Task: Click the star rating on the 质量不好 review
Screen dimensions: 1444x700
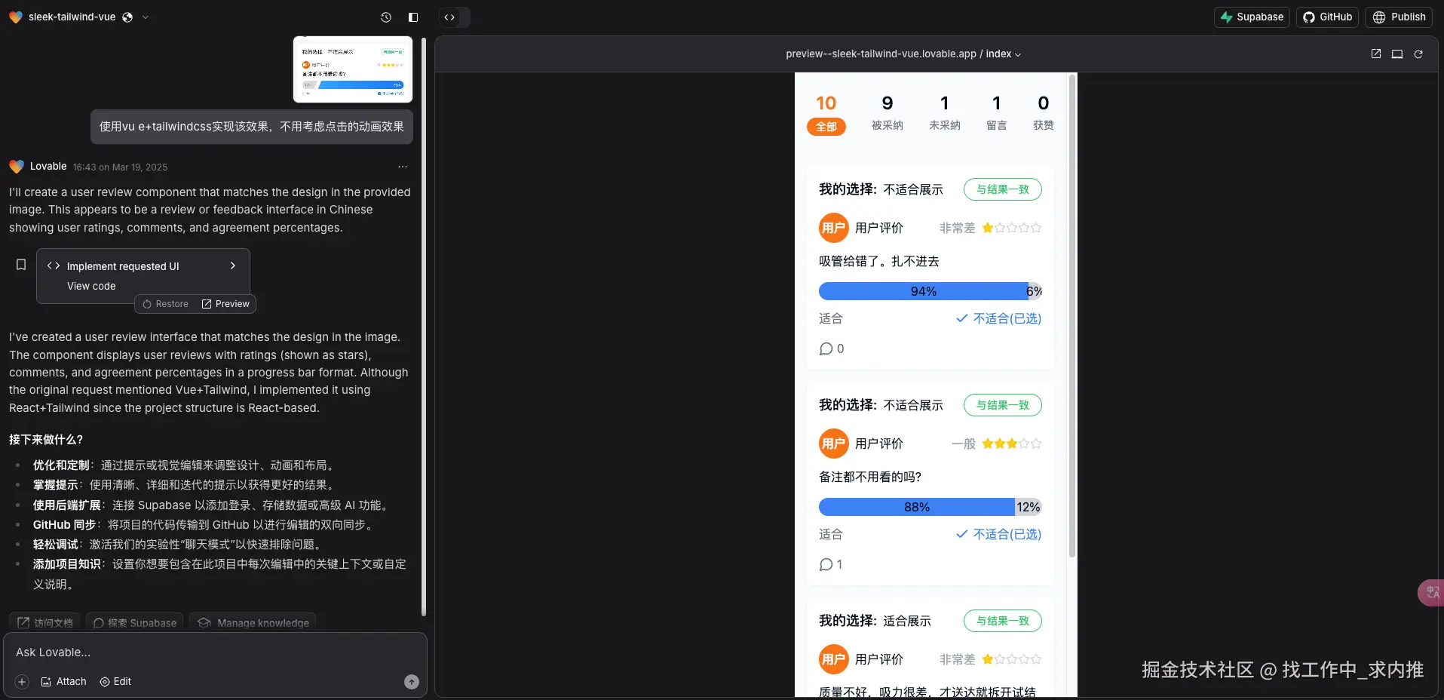Action: [1012, 659]
